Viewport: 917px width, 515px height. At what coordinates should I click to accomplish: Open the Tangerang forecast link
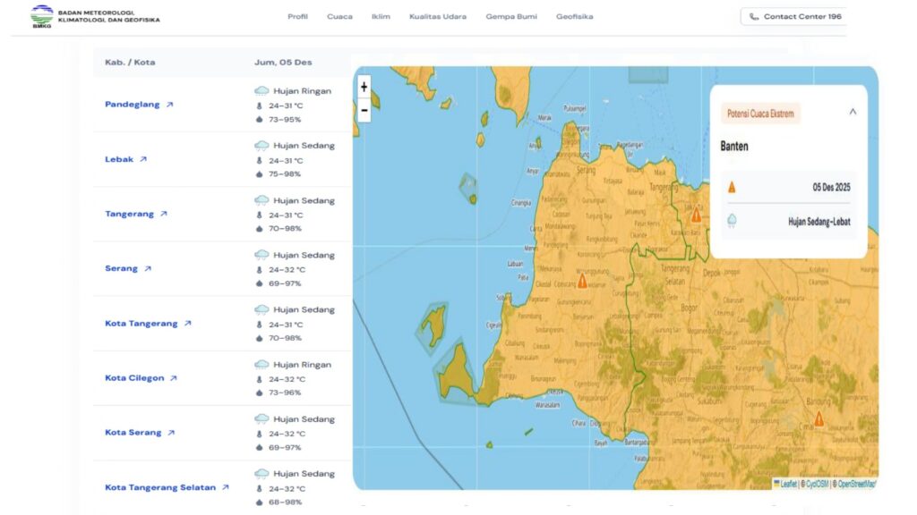click(135, 214)
